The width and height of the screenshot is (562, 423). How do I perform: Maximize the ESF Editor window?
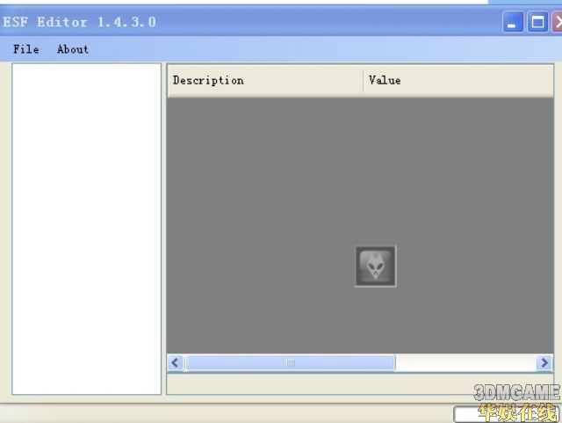(537, 23)
